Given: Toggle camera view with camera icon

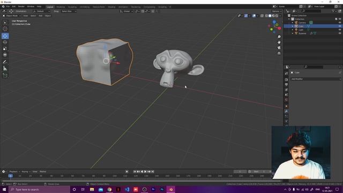Looking at the screenshot, I should (x=279, y=48).
